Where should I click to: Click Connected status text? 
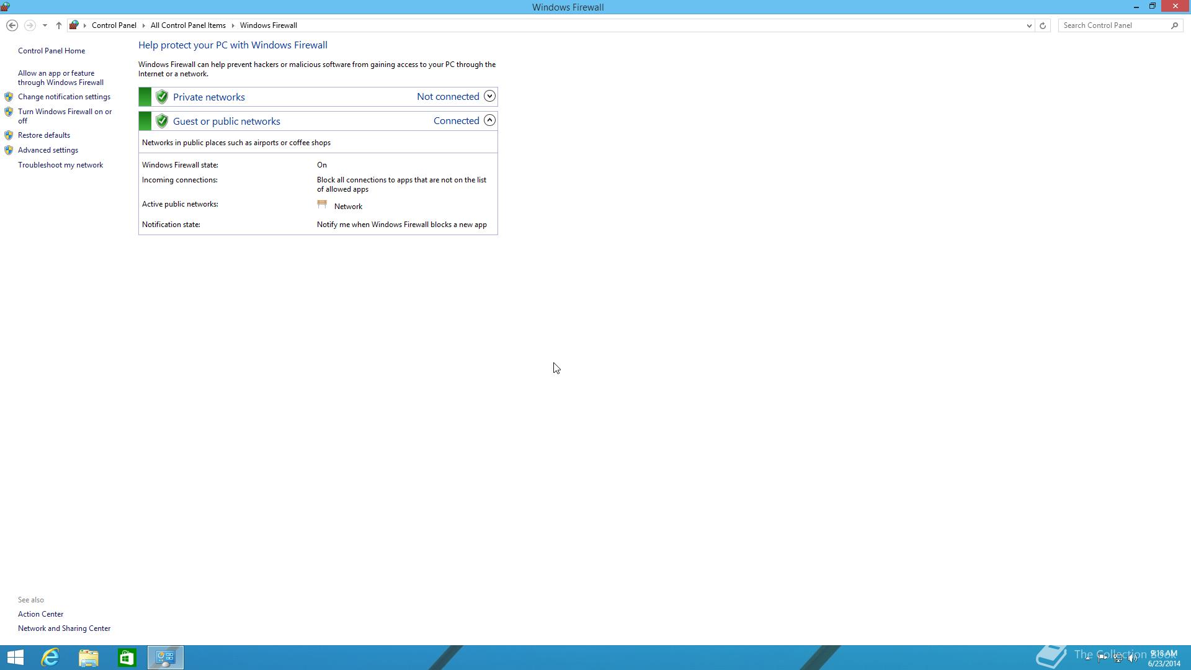pyautogui.click(x=456, y=120)
